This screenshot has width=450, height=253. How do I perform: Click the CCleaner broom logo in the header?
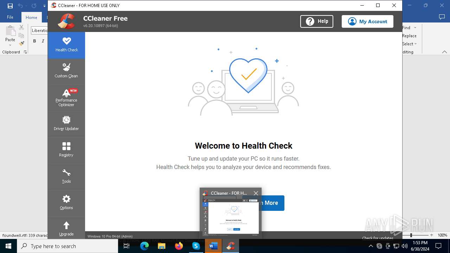click(66, 21)
